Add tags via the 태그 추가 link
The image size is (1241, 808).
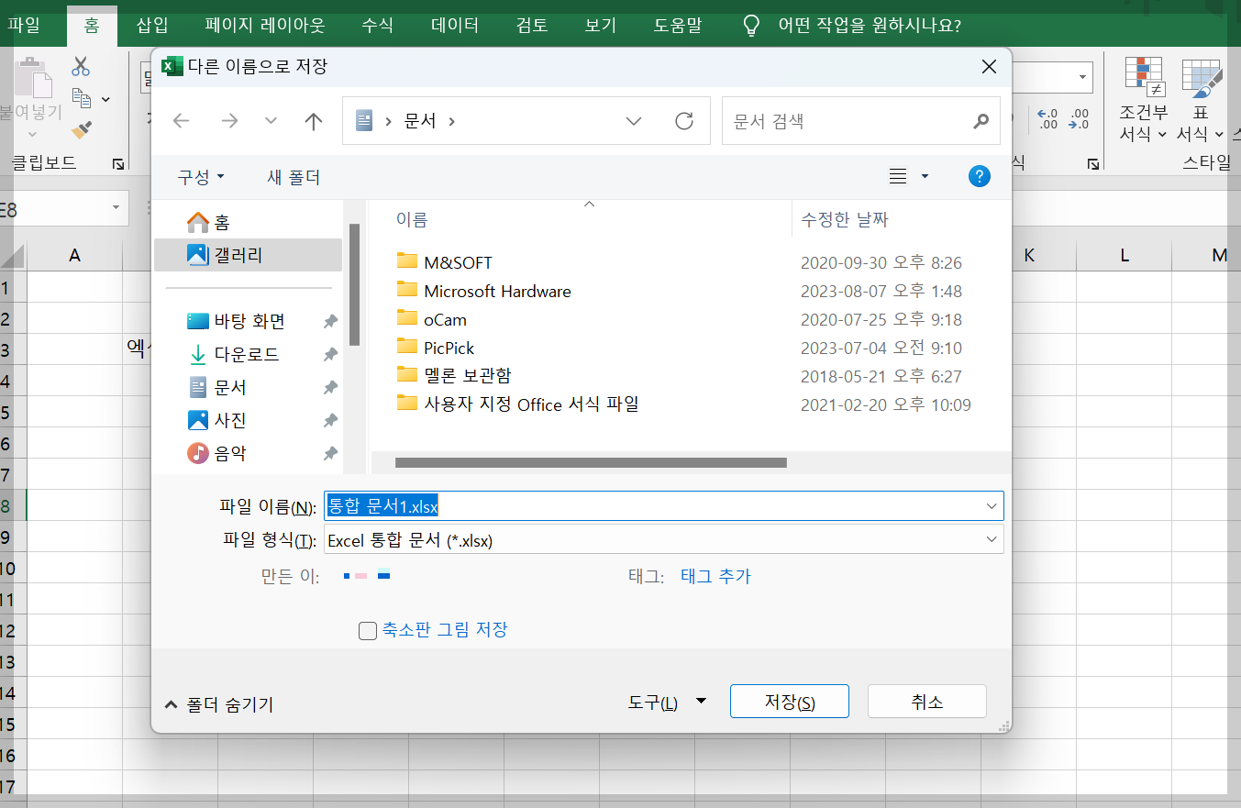click(715, 576)
